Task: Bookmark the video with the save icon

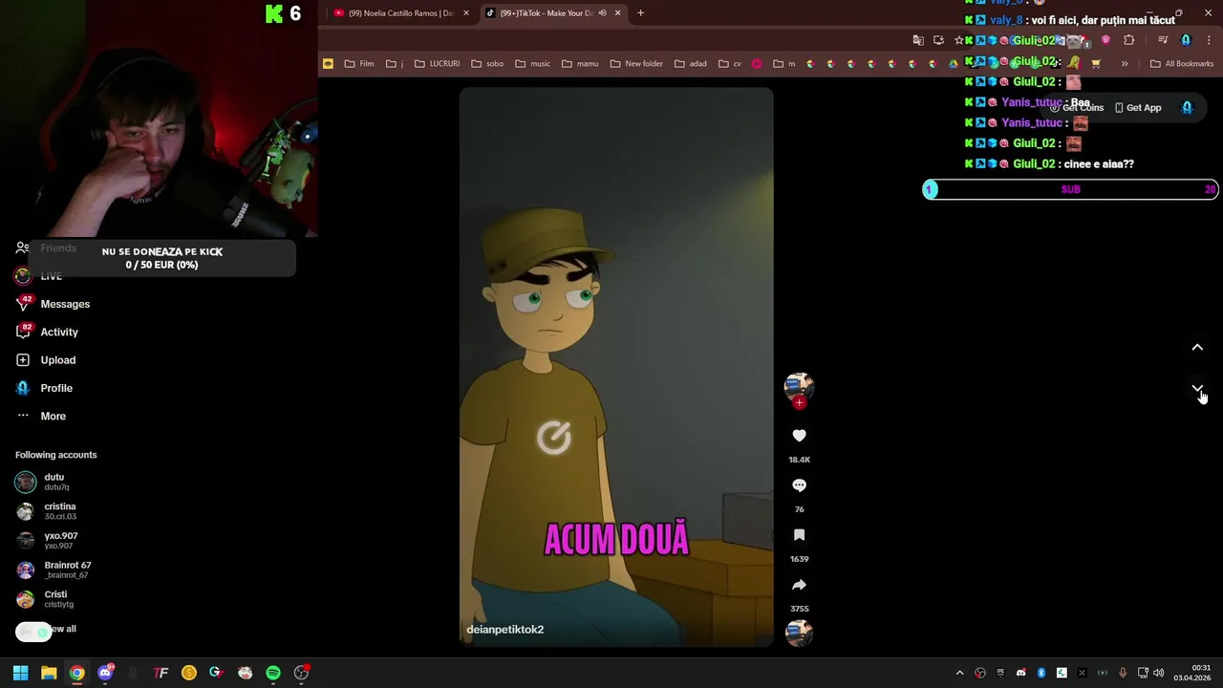Action: tap(800, 535)
